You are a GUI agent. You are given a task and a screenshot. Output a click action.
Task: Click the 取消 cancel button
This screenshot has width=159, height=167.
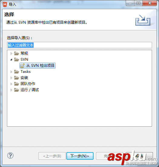[x=139, y=156]
